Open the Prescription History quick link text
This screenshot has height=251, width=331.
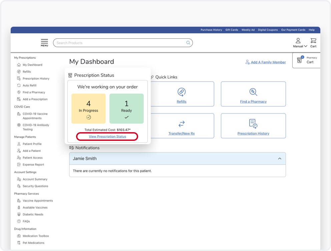click(253, 134)
